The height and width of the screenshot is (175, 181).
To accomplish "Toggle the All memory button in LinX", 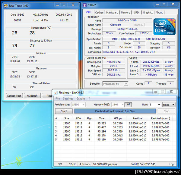I will tap(128, 105).
